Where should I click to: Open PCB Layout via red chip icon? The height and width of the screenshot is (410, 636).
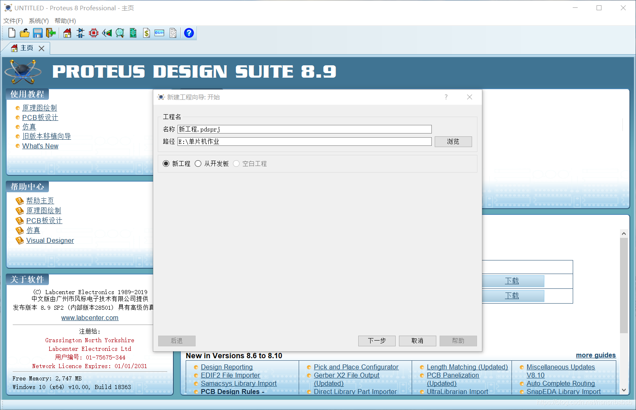(x=94, y=33)
